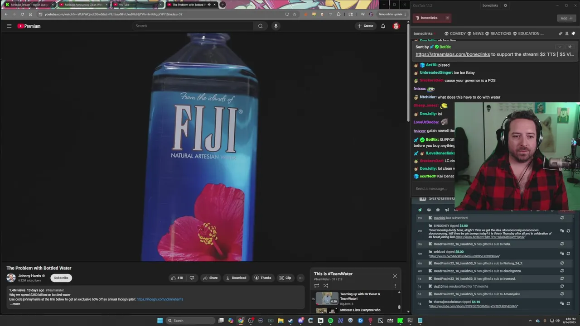
Task: Open the YouTube hamburger guide menu
Action: 9,26
